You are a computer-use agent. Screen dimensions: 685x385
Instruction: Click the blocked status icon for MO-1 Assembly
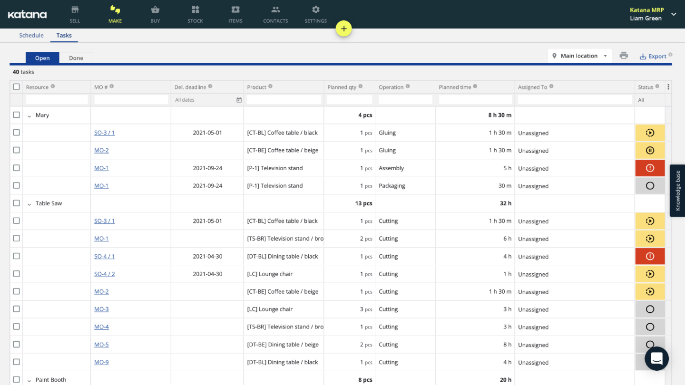coord(650,168)
